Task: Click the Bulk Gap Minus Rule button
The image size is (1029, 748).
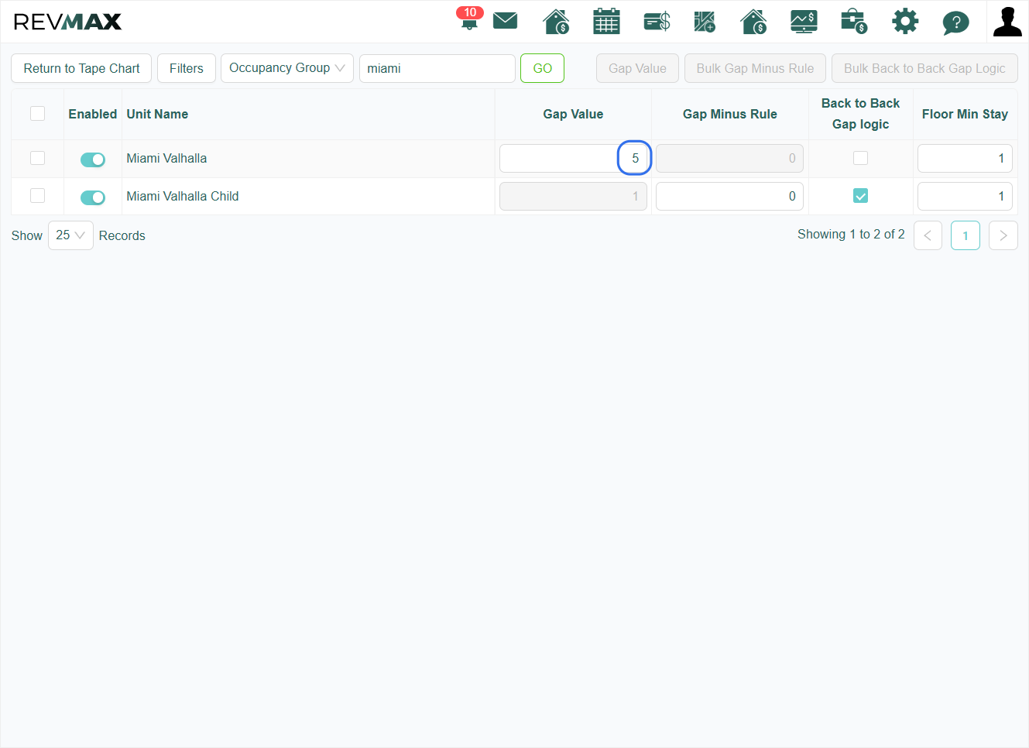Action: coord(755,68)
